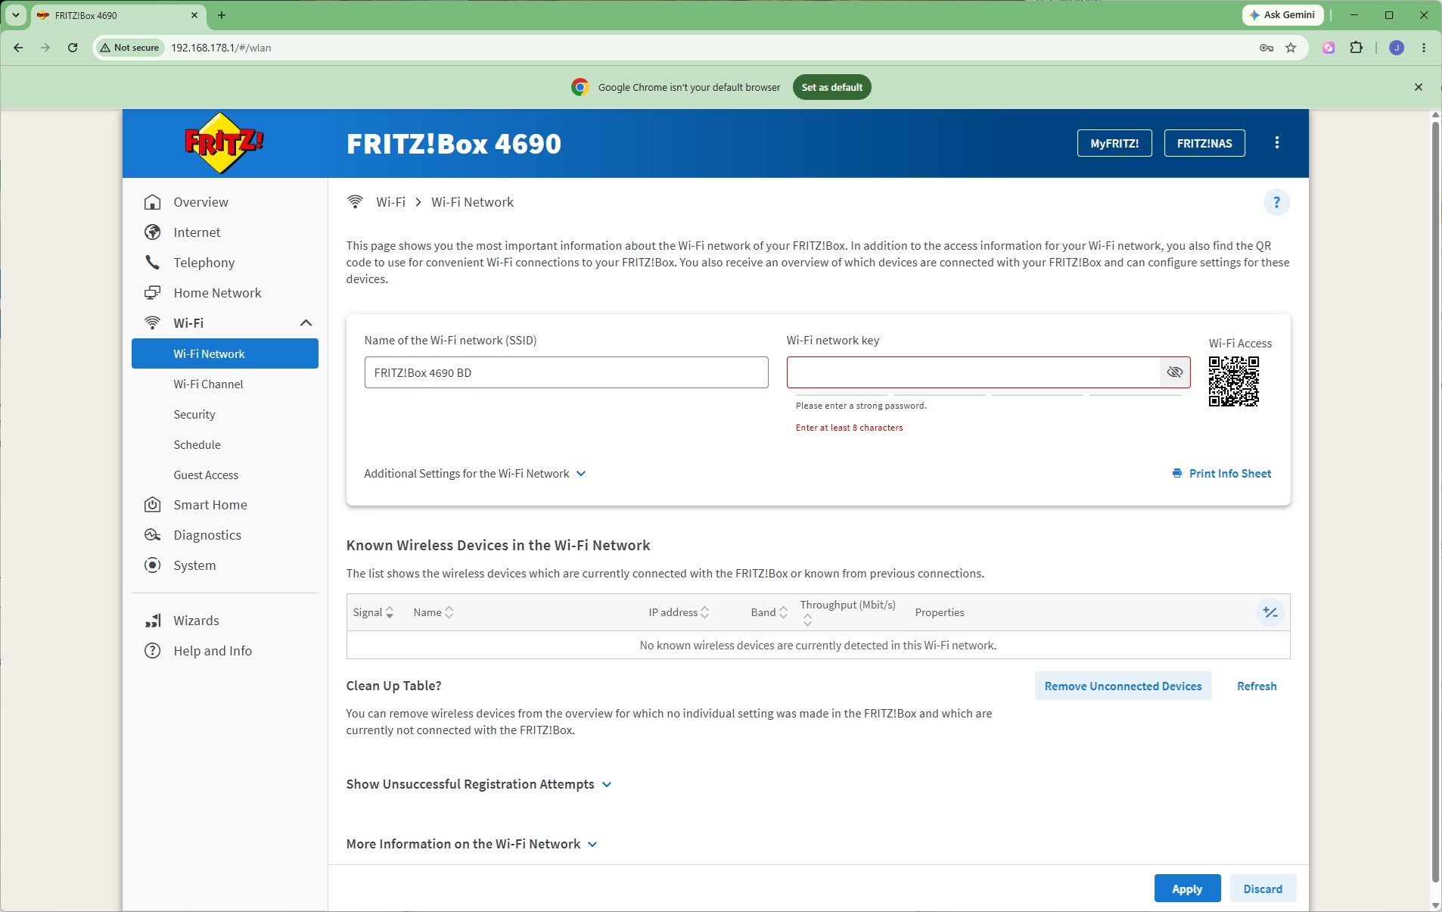The height and width of the screenshot is (912, 1442).
Task: Open the Chrome extensions puzzle icon
Action: click(1357, 48)
